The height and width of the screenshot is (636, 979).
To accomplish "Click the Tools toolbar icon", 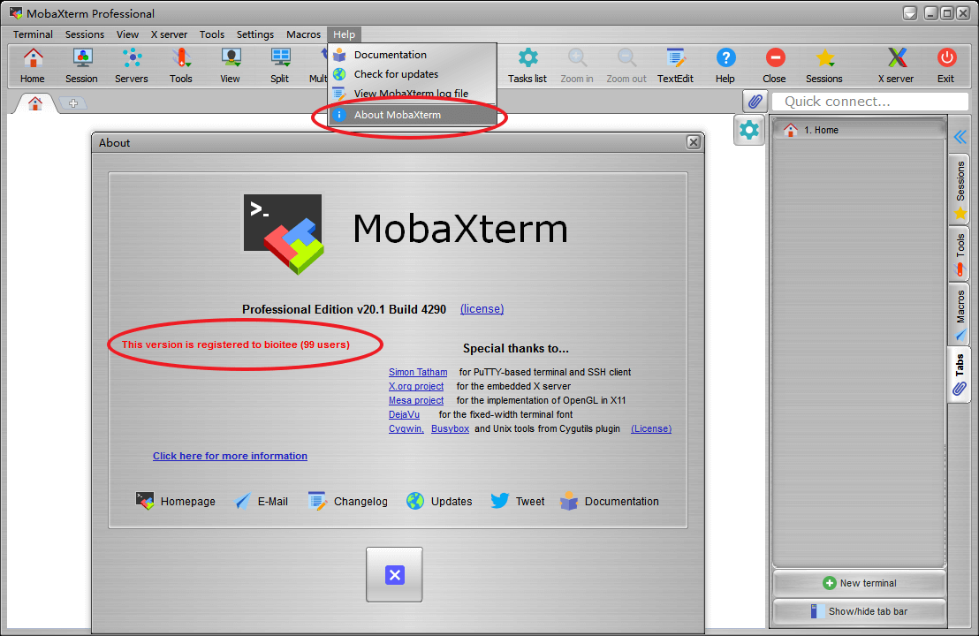I will click(x=180, y=65).
